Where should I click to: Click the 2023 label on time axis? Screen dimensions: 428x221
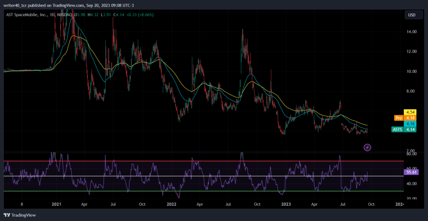286,204
